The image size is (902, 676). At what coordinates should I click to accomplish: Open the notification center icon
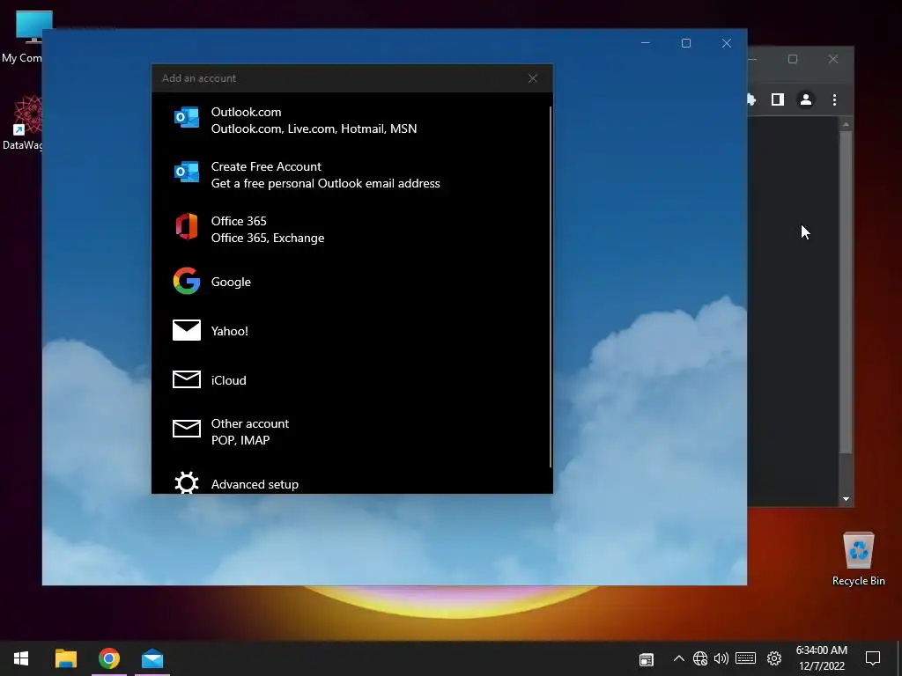point(873,658)
